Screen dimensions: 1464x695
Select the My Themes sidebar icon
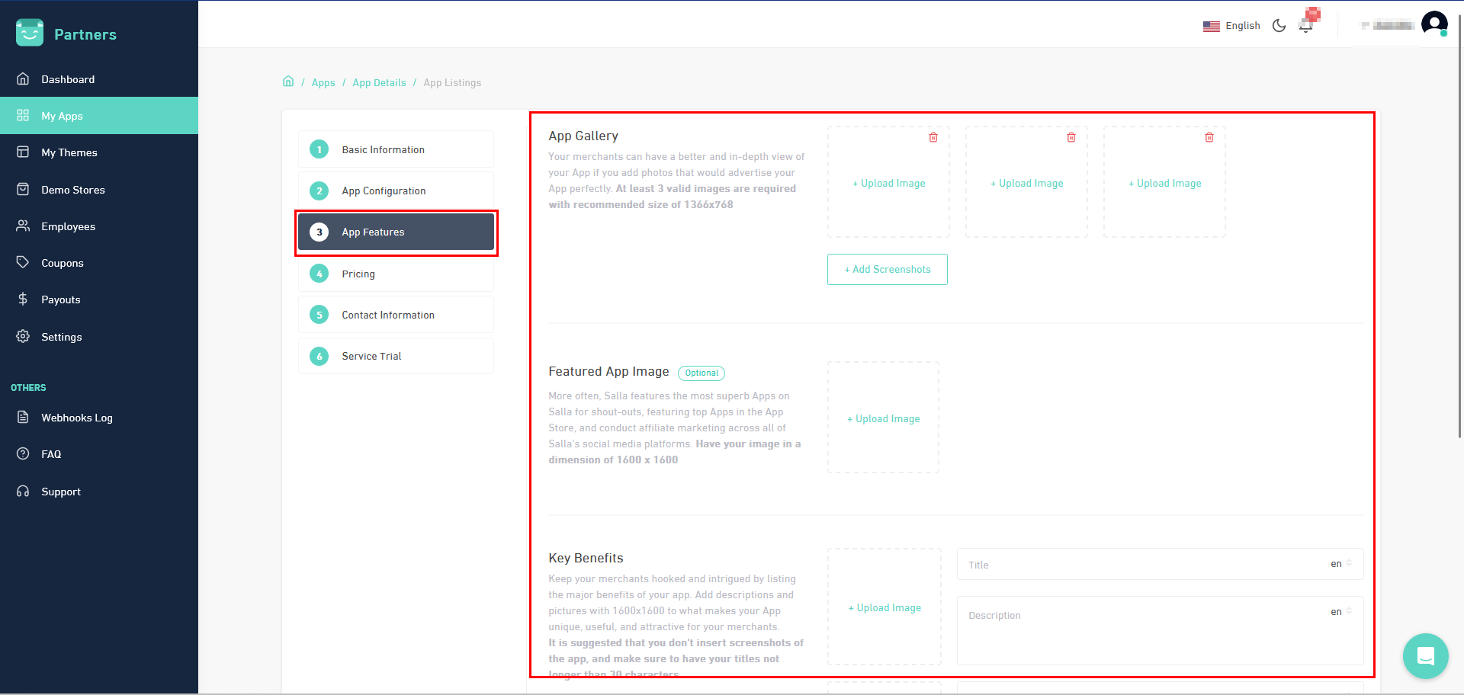pyautogui.click(x=23, y=152)
